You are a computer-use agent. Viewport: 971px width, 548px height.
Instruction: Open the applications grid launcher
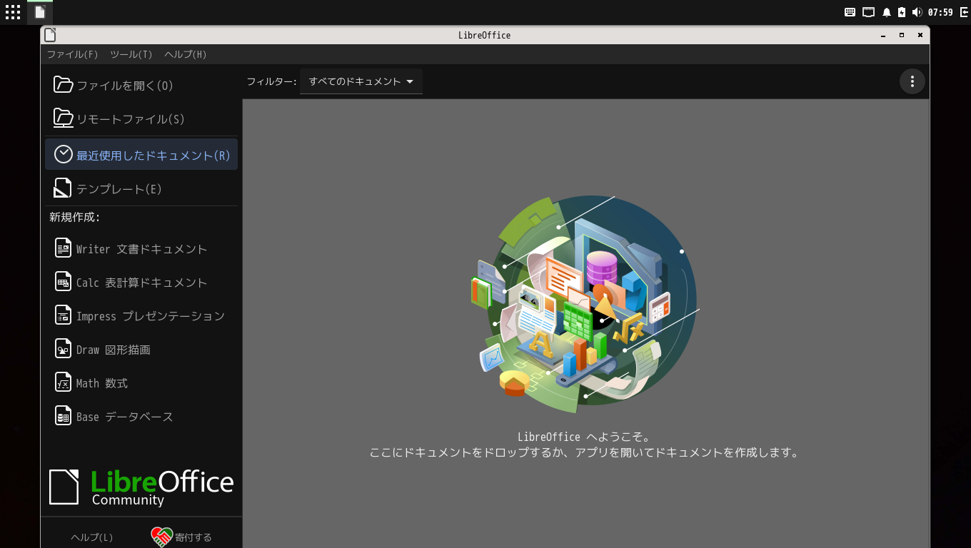pos(13,12)
